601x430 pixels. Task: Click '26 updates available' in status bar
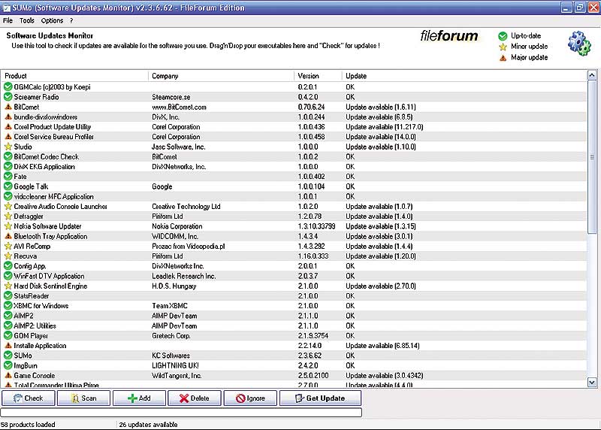(x=148, y=425)
